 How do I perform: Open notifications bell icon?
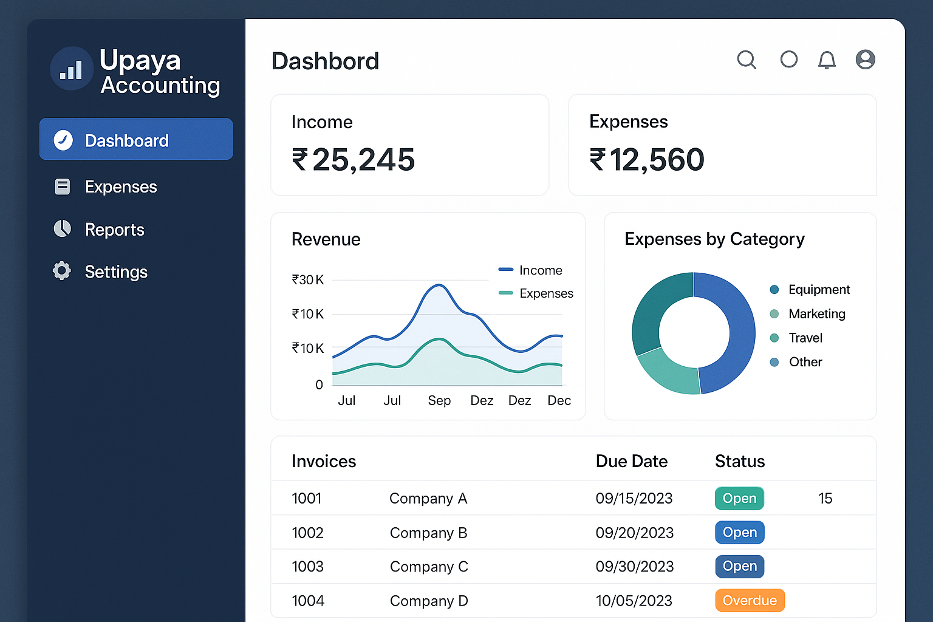(x=827, y=60)
